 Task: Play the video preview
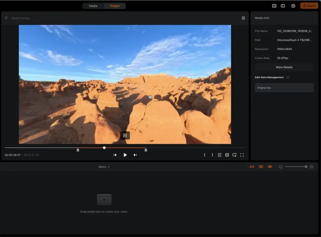click(125, 155)
